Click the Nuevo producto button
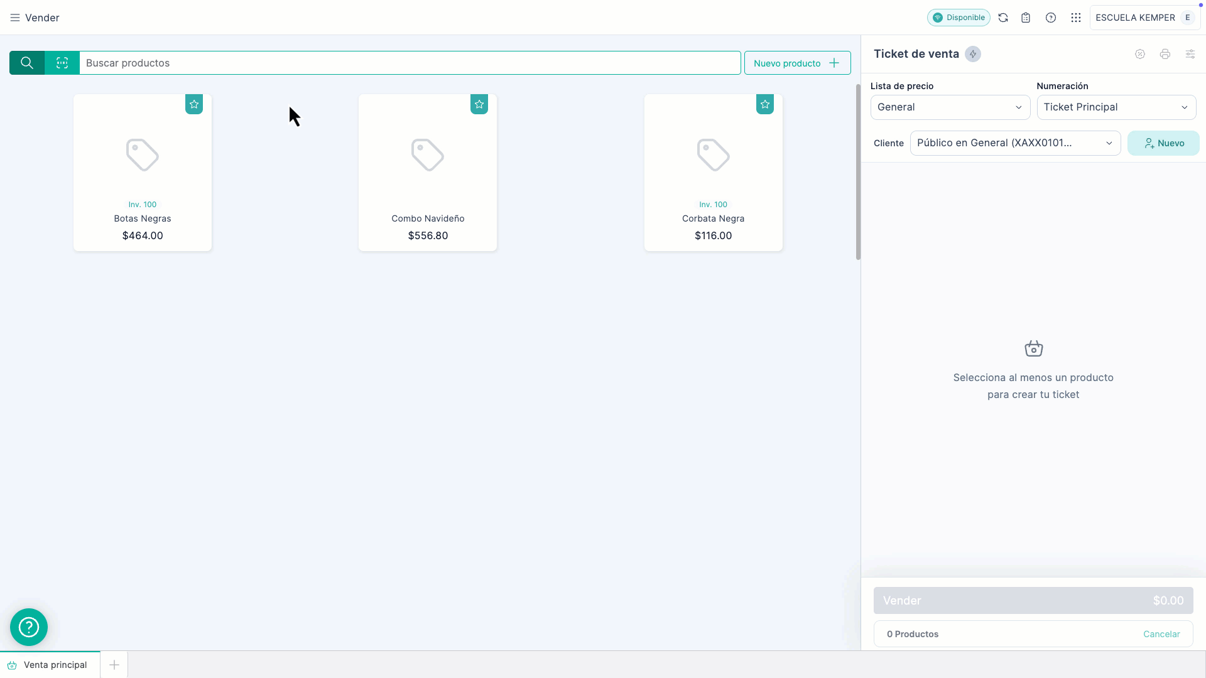The image size is (1206, 678). click(x=798, y=63)
